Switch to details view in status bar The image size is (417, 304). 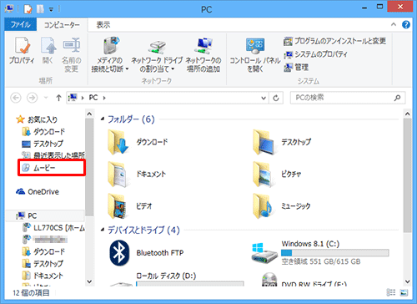(391, 292)
